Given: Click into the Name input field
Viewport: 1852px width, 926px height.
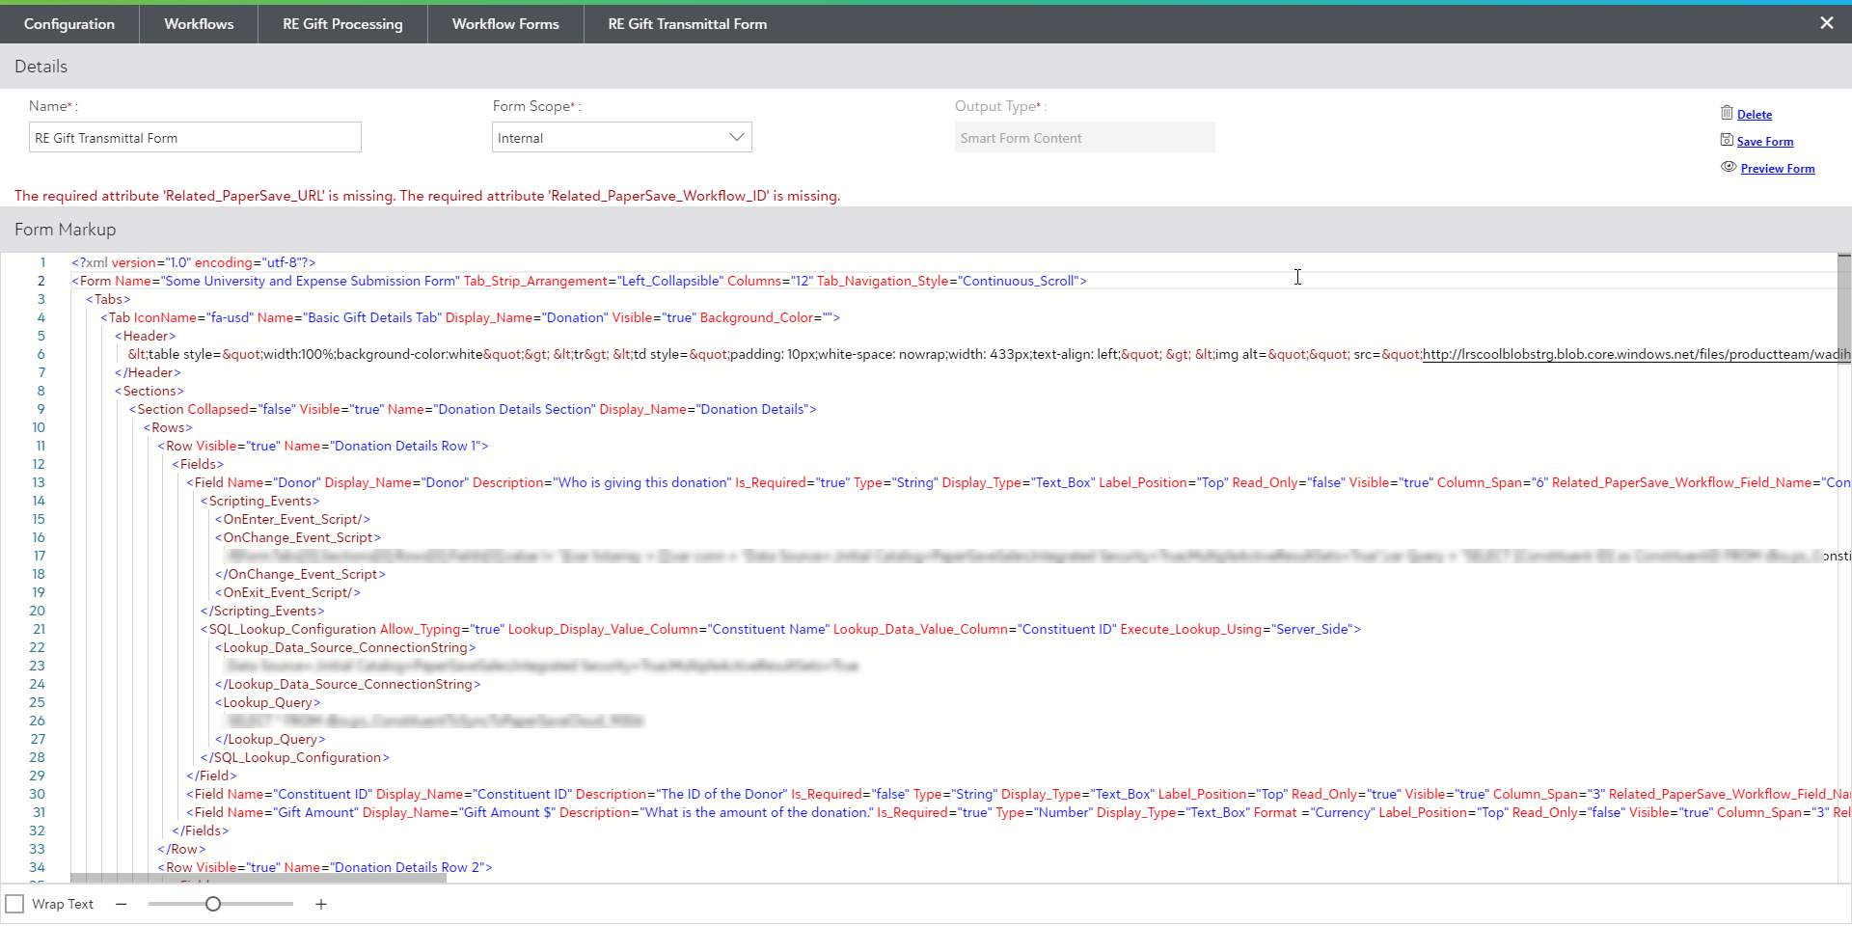Looking at the screenshot, I should tap(195, 137).
